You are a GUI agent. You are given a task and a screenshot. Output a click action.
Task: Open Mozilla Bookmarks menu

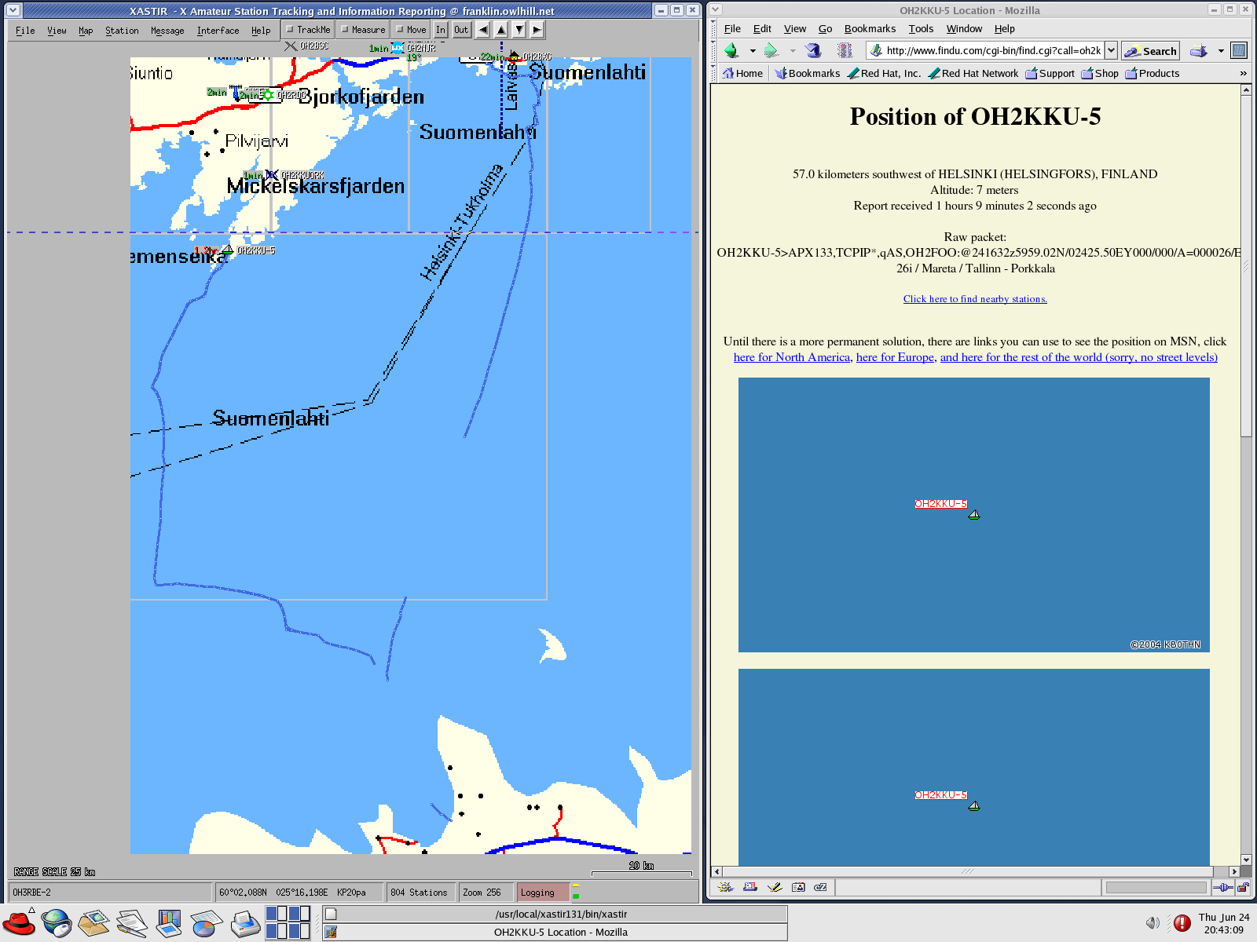[870, 29]
